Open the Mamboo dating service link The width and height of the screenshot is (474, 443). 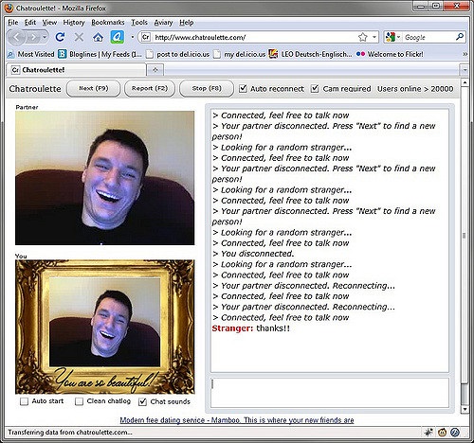pyautogui.click(x=237, y=420)
